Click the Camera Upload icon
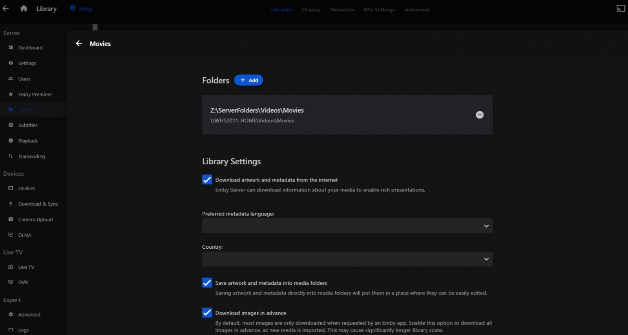Screen dimensions: 628x335 pyautogui.click(x=11, y=220)
